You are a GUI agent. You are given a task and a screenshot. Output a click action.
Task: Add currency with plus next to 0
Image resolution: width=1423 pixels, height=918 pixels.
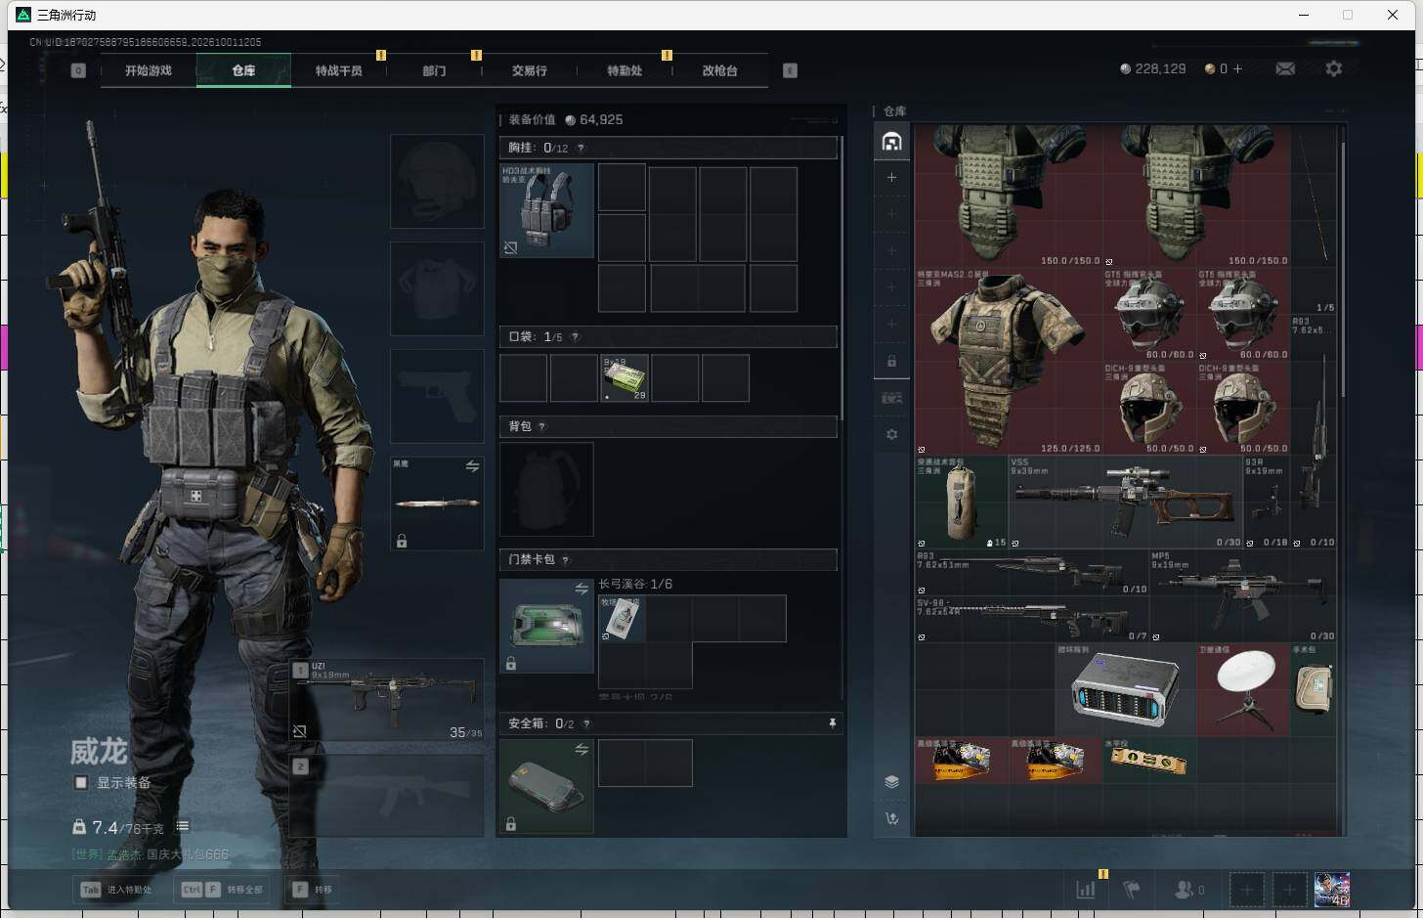1237,68
